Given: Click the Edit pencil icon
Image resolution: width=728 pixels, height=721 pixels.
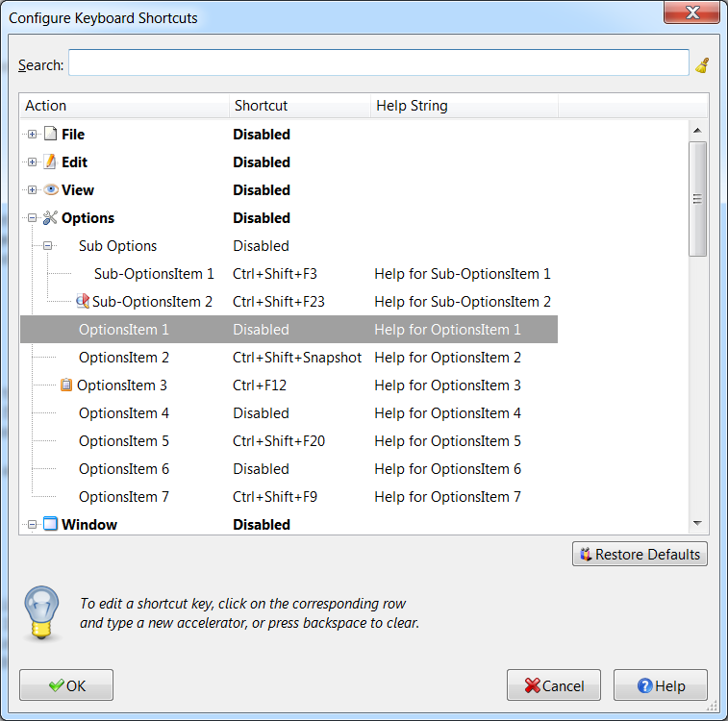Looking at the screenshot, I should pos(51,162).
